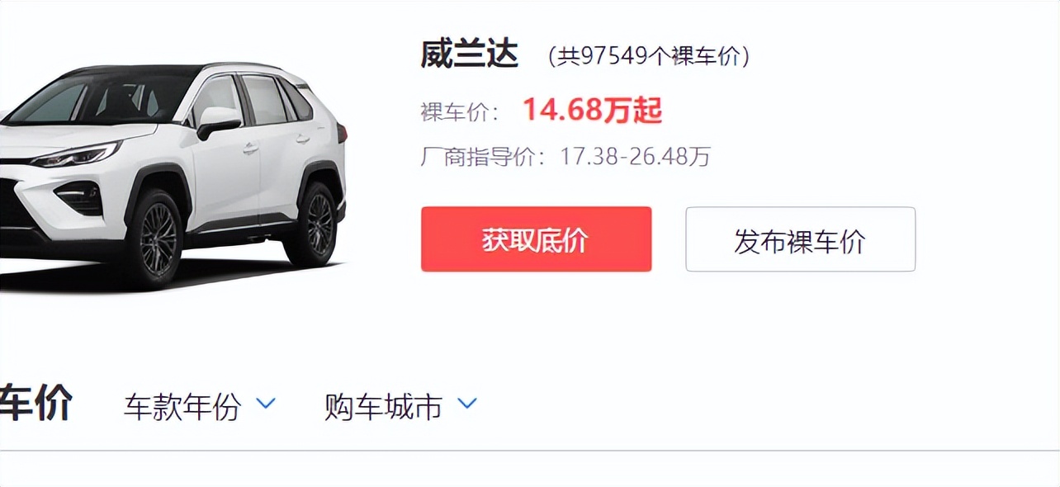Viewport: 1060px width, 487px height.
Task: Click the blue chevron beside 车款年份
Action: (x=266, y=404)
